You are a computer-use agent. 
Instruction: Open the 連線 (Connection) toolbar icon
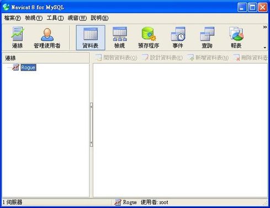click(x=17, y=37)
